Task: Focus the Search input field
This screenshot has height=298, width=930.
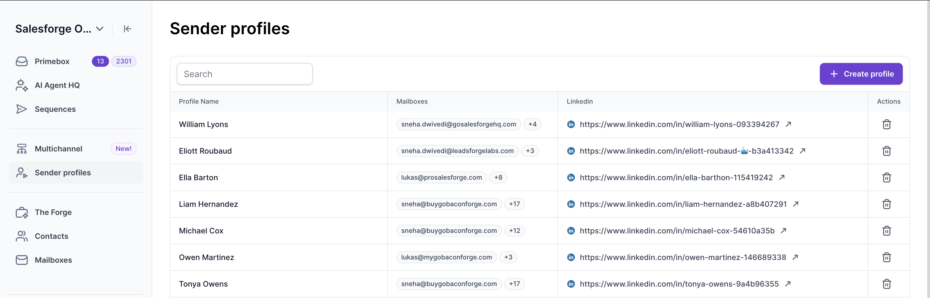Action: pyautogui.click(x=244, y=74)
